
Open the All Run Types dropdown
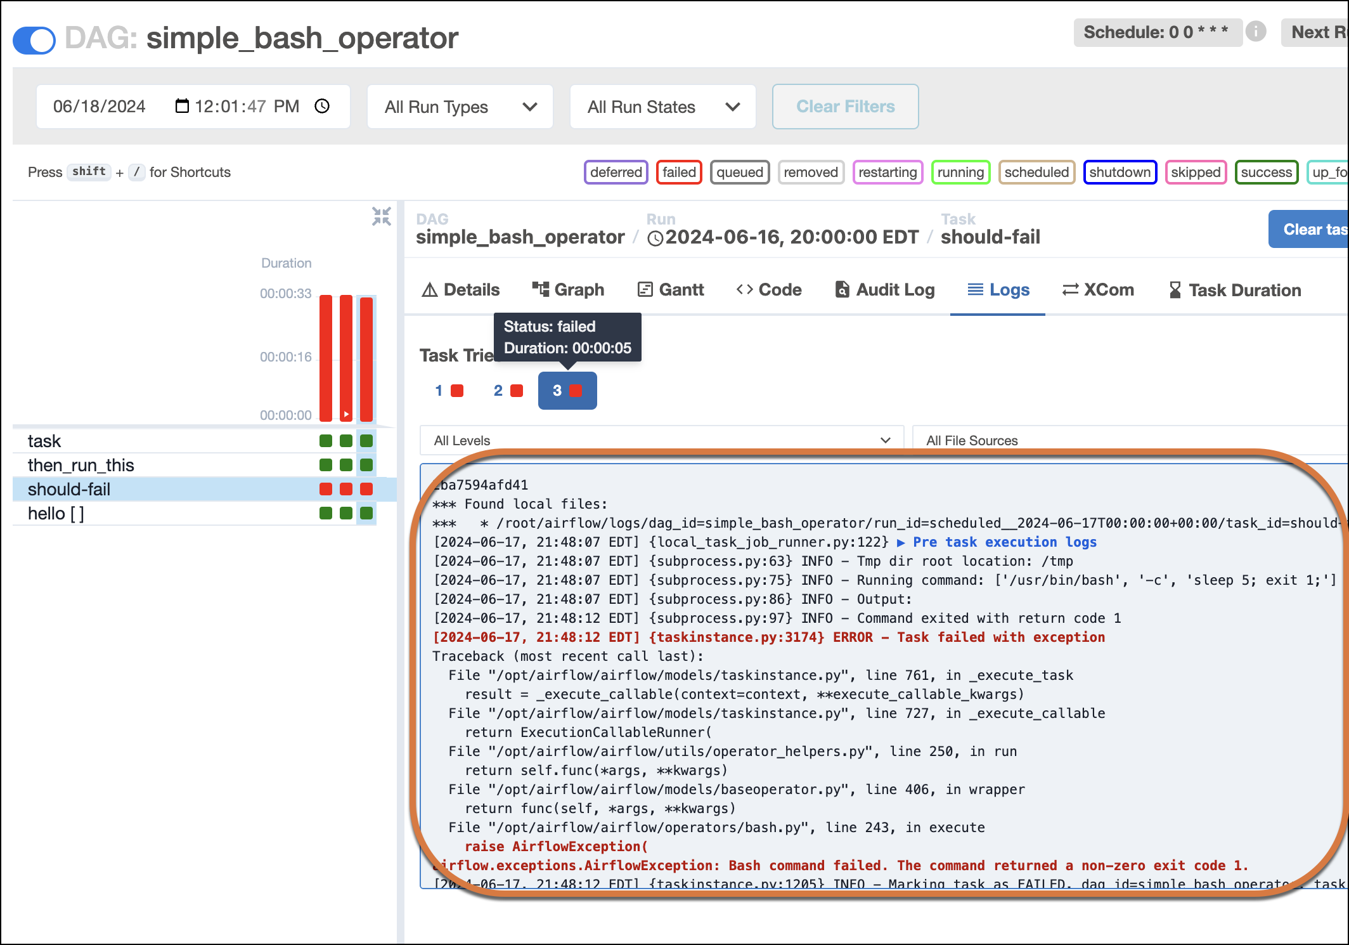pos(460,107)
